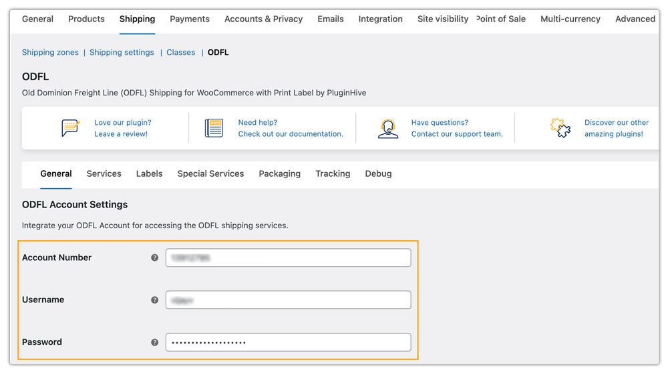Open the Debug sub-tab
Screen dimensions: 668x373
click(x=378, y=174)
